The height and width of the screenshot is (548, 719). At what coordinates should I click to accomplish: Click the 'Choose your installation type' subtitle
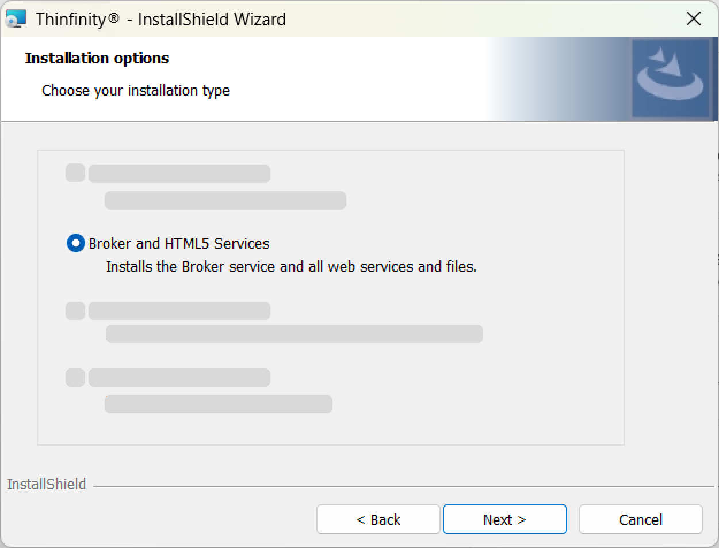(136, 91)
